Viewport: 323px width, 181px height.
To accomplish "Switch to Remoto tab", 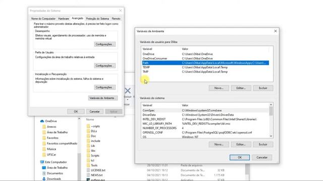I will point(116,19).
